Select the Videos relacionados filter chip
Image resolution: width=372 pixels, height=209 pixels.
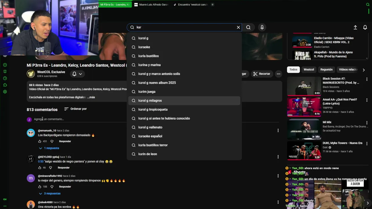coord(348,70)
